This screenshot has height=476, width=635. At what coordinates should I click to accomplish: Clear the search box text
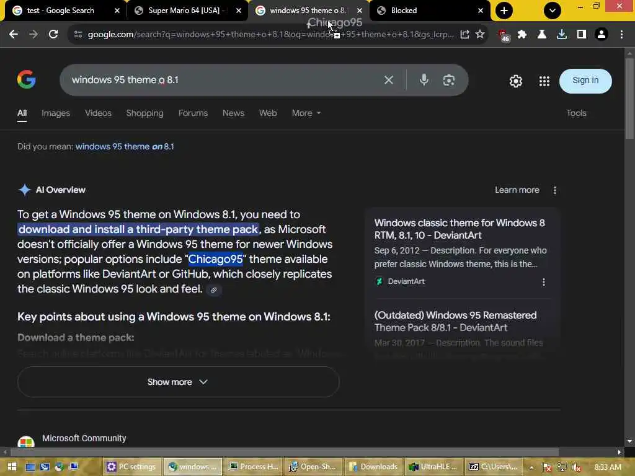coord(389,80)
